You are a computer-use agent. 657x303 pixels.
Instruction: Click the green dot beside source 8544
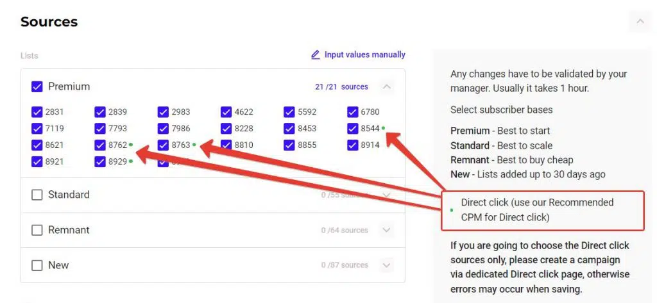click(x=384, y=128)
